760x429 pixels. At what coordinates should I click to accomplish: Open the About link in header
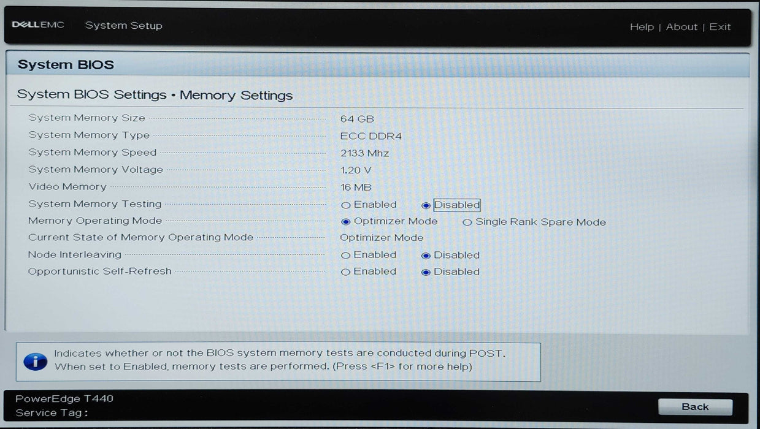pyautogui.click(x=681, y=27)
